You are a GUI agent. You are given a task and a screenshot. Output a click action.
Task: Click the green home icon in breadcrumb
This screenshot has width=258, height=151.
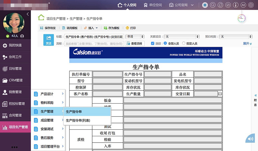(41, 18)
